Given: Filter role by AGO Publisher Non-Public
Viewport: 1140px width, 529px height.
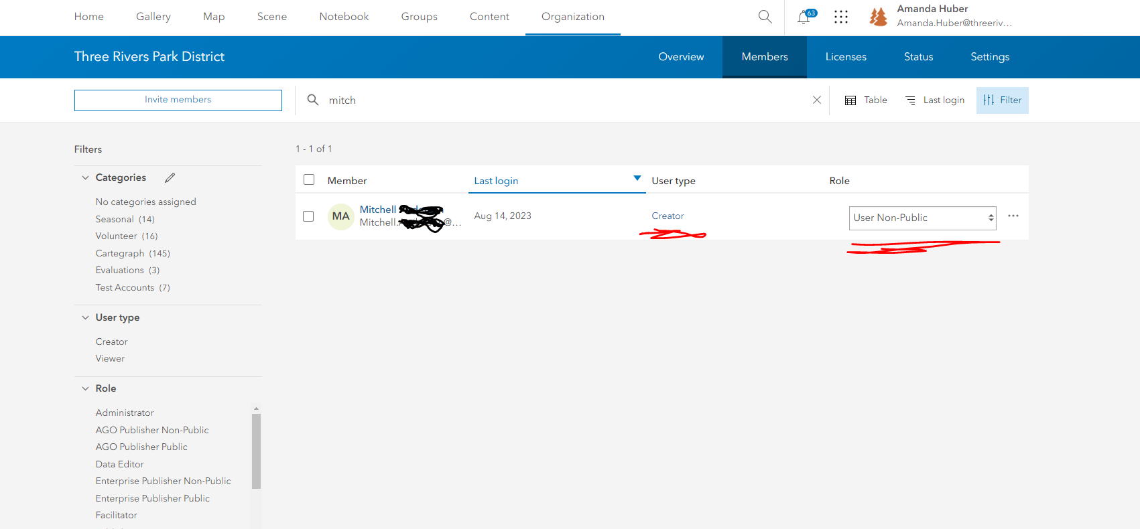Looking at the screenshot, I should click(152, 430).
